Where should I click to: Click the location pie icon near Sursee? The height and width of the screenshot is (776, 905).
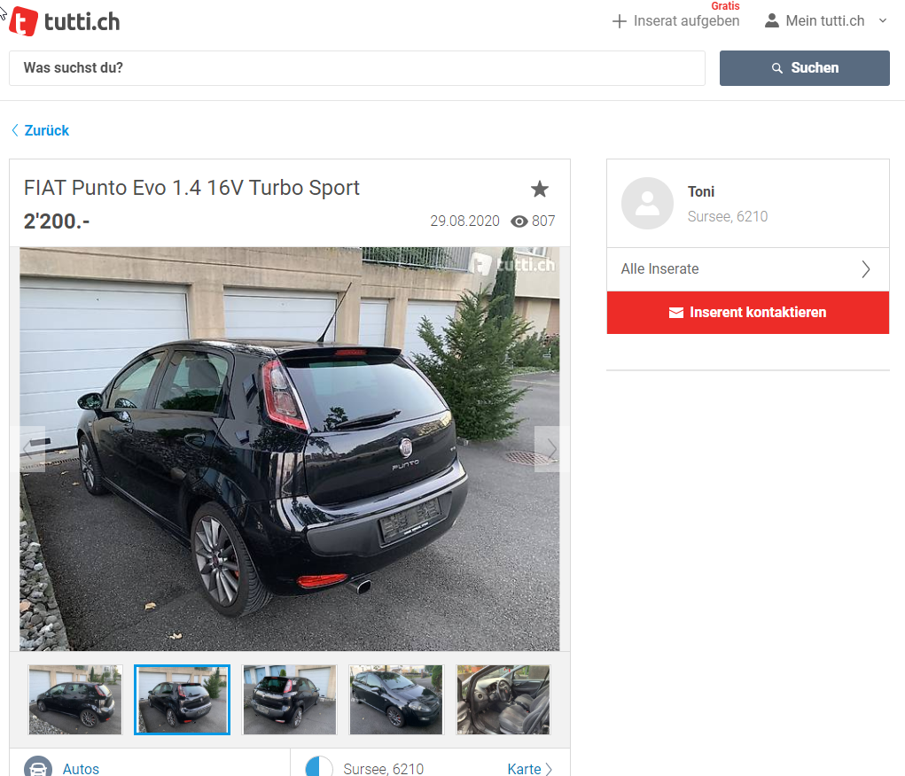[x=319, y=767]
